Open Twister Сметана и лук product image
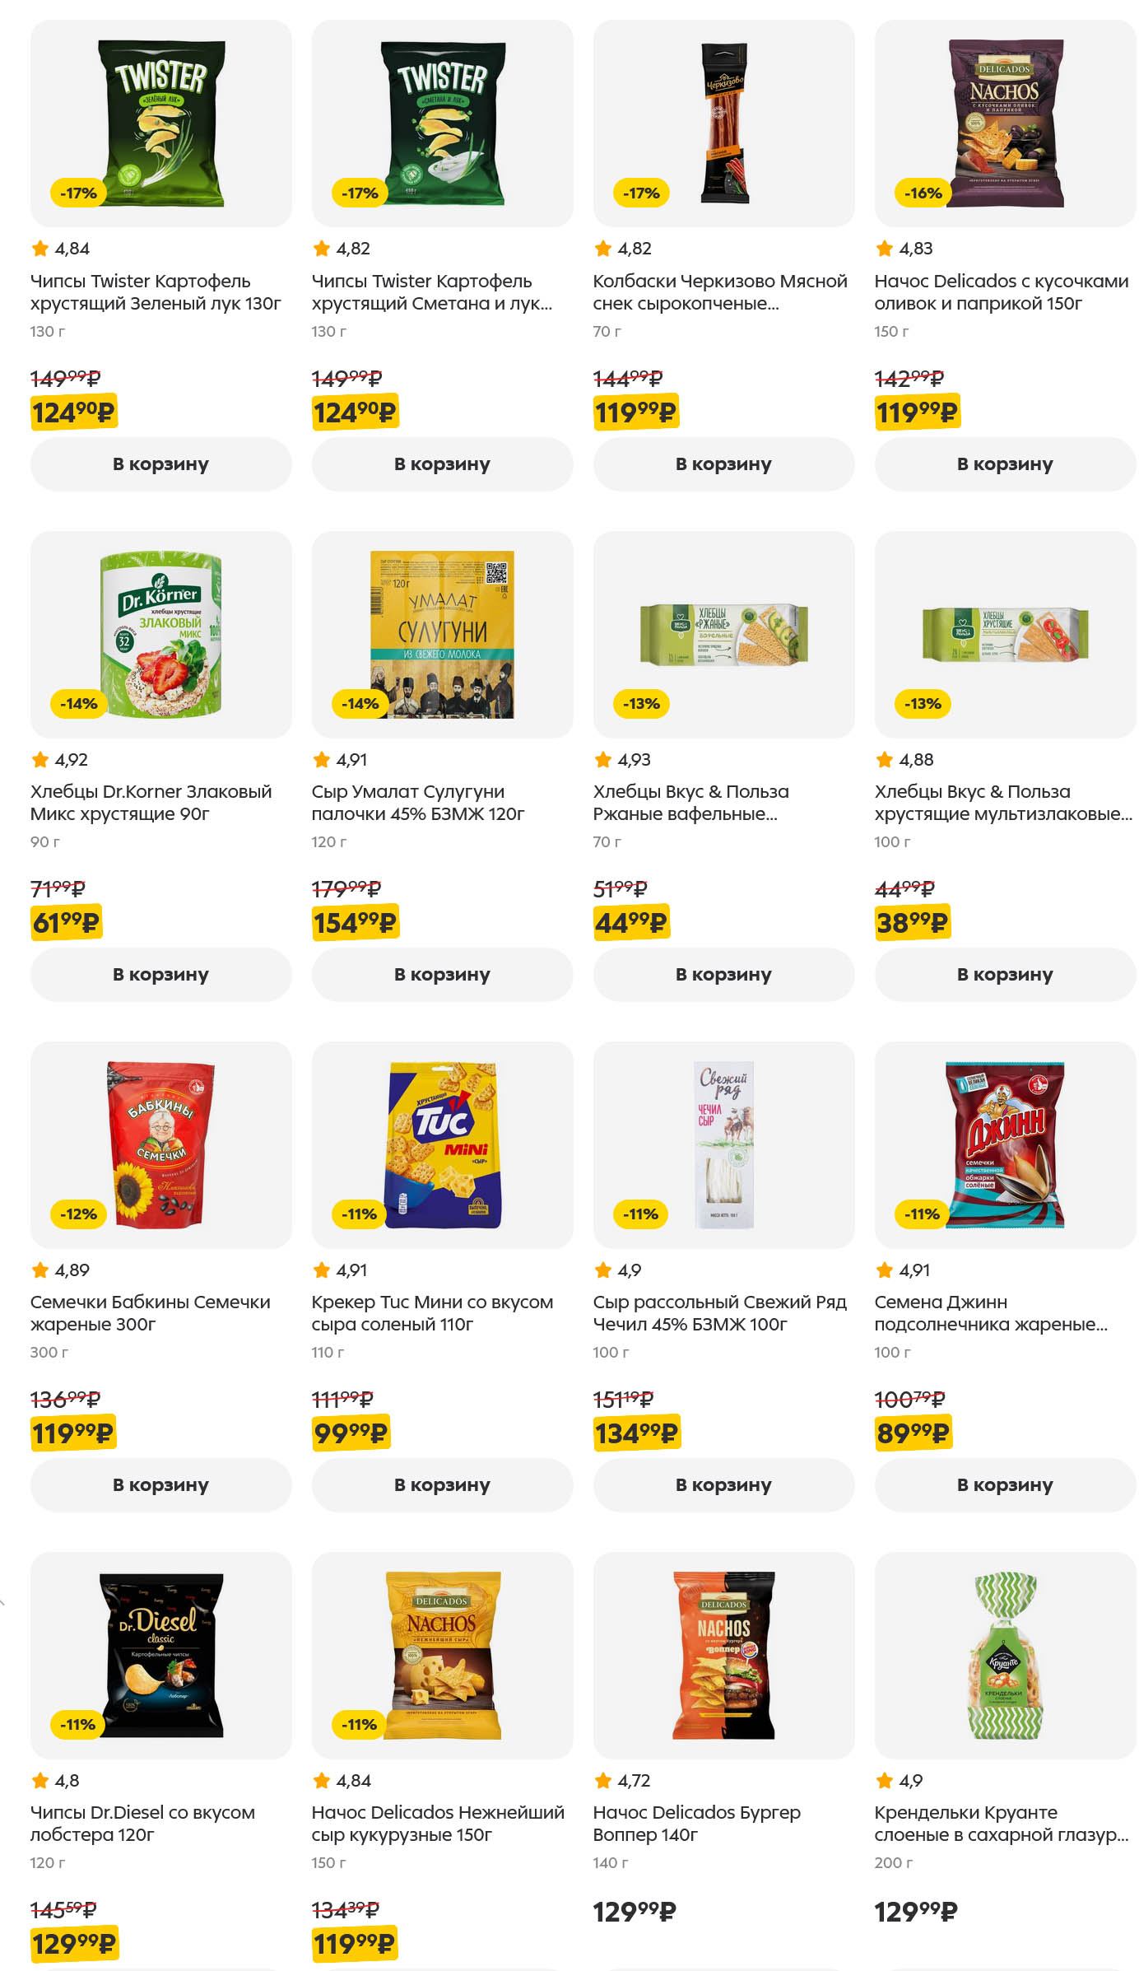This screenshot has width=1139, height=1971. tap(442, 123)
